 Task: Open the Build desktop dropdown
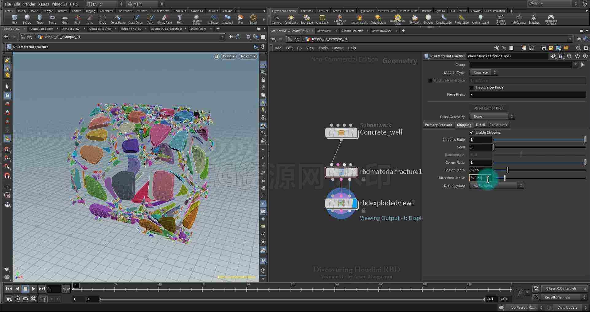click(x=104, y=4)
